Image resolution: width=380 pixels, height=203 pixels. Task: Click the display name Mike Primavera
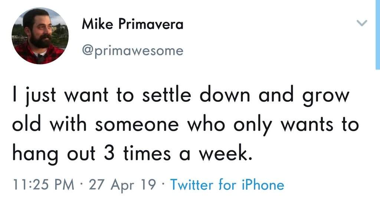[132, 25]
